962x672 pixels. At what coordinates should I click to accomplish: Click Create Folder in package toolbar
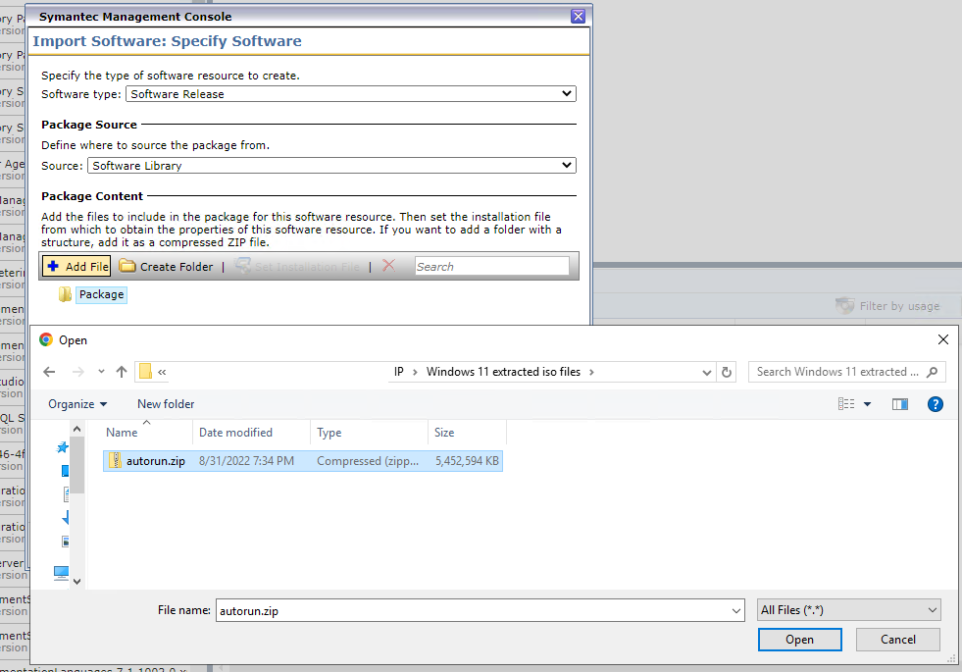click(x=167, y=266)
